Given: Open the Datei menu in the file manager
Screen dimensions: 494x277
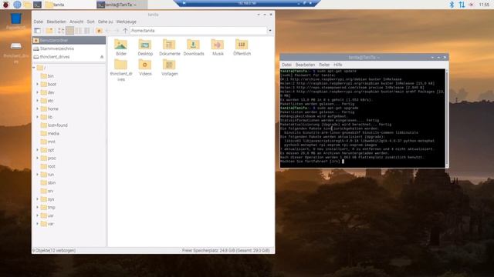Looking at the screenshot, I should coord(39,22).
